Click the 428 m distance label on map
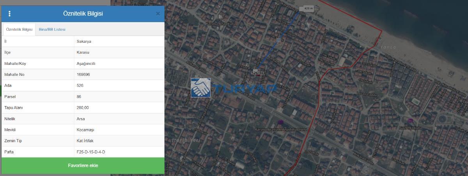This screenshot has height=176, width=468. tap(308, 8)
